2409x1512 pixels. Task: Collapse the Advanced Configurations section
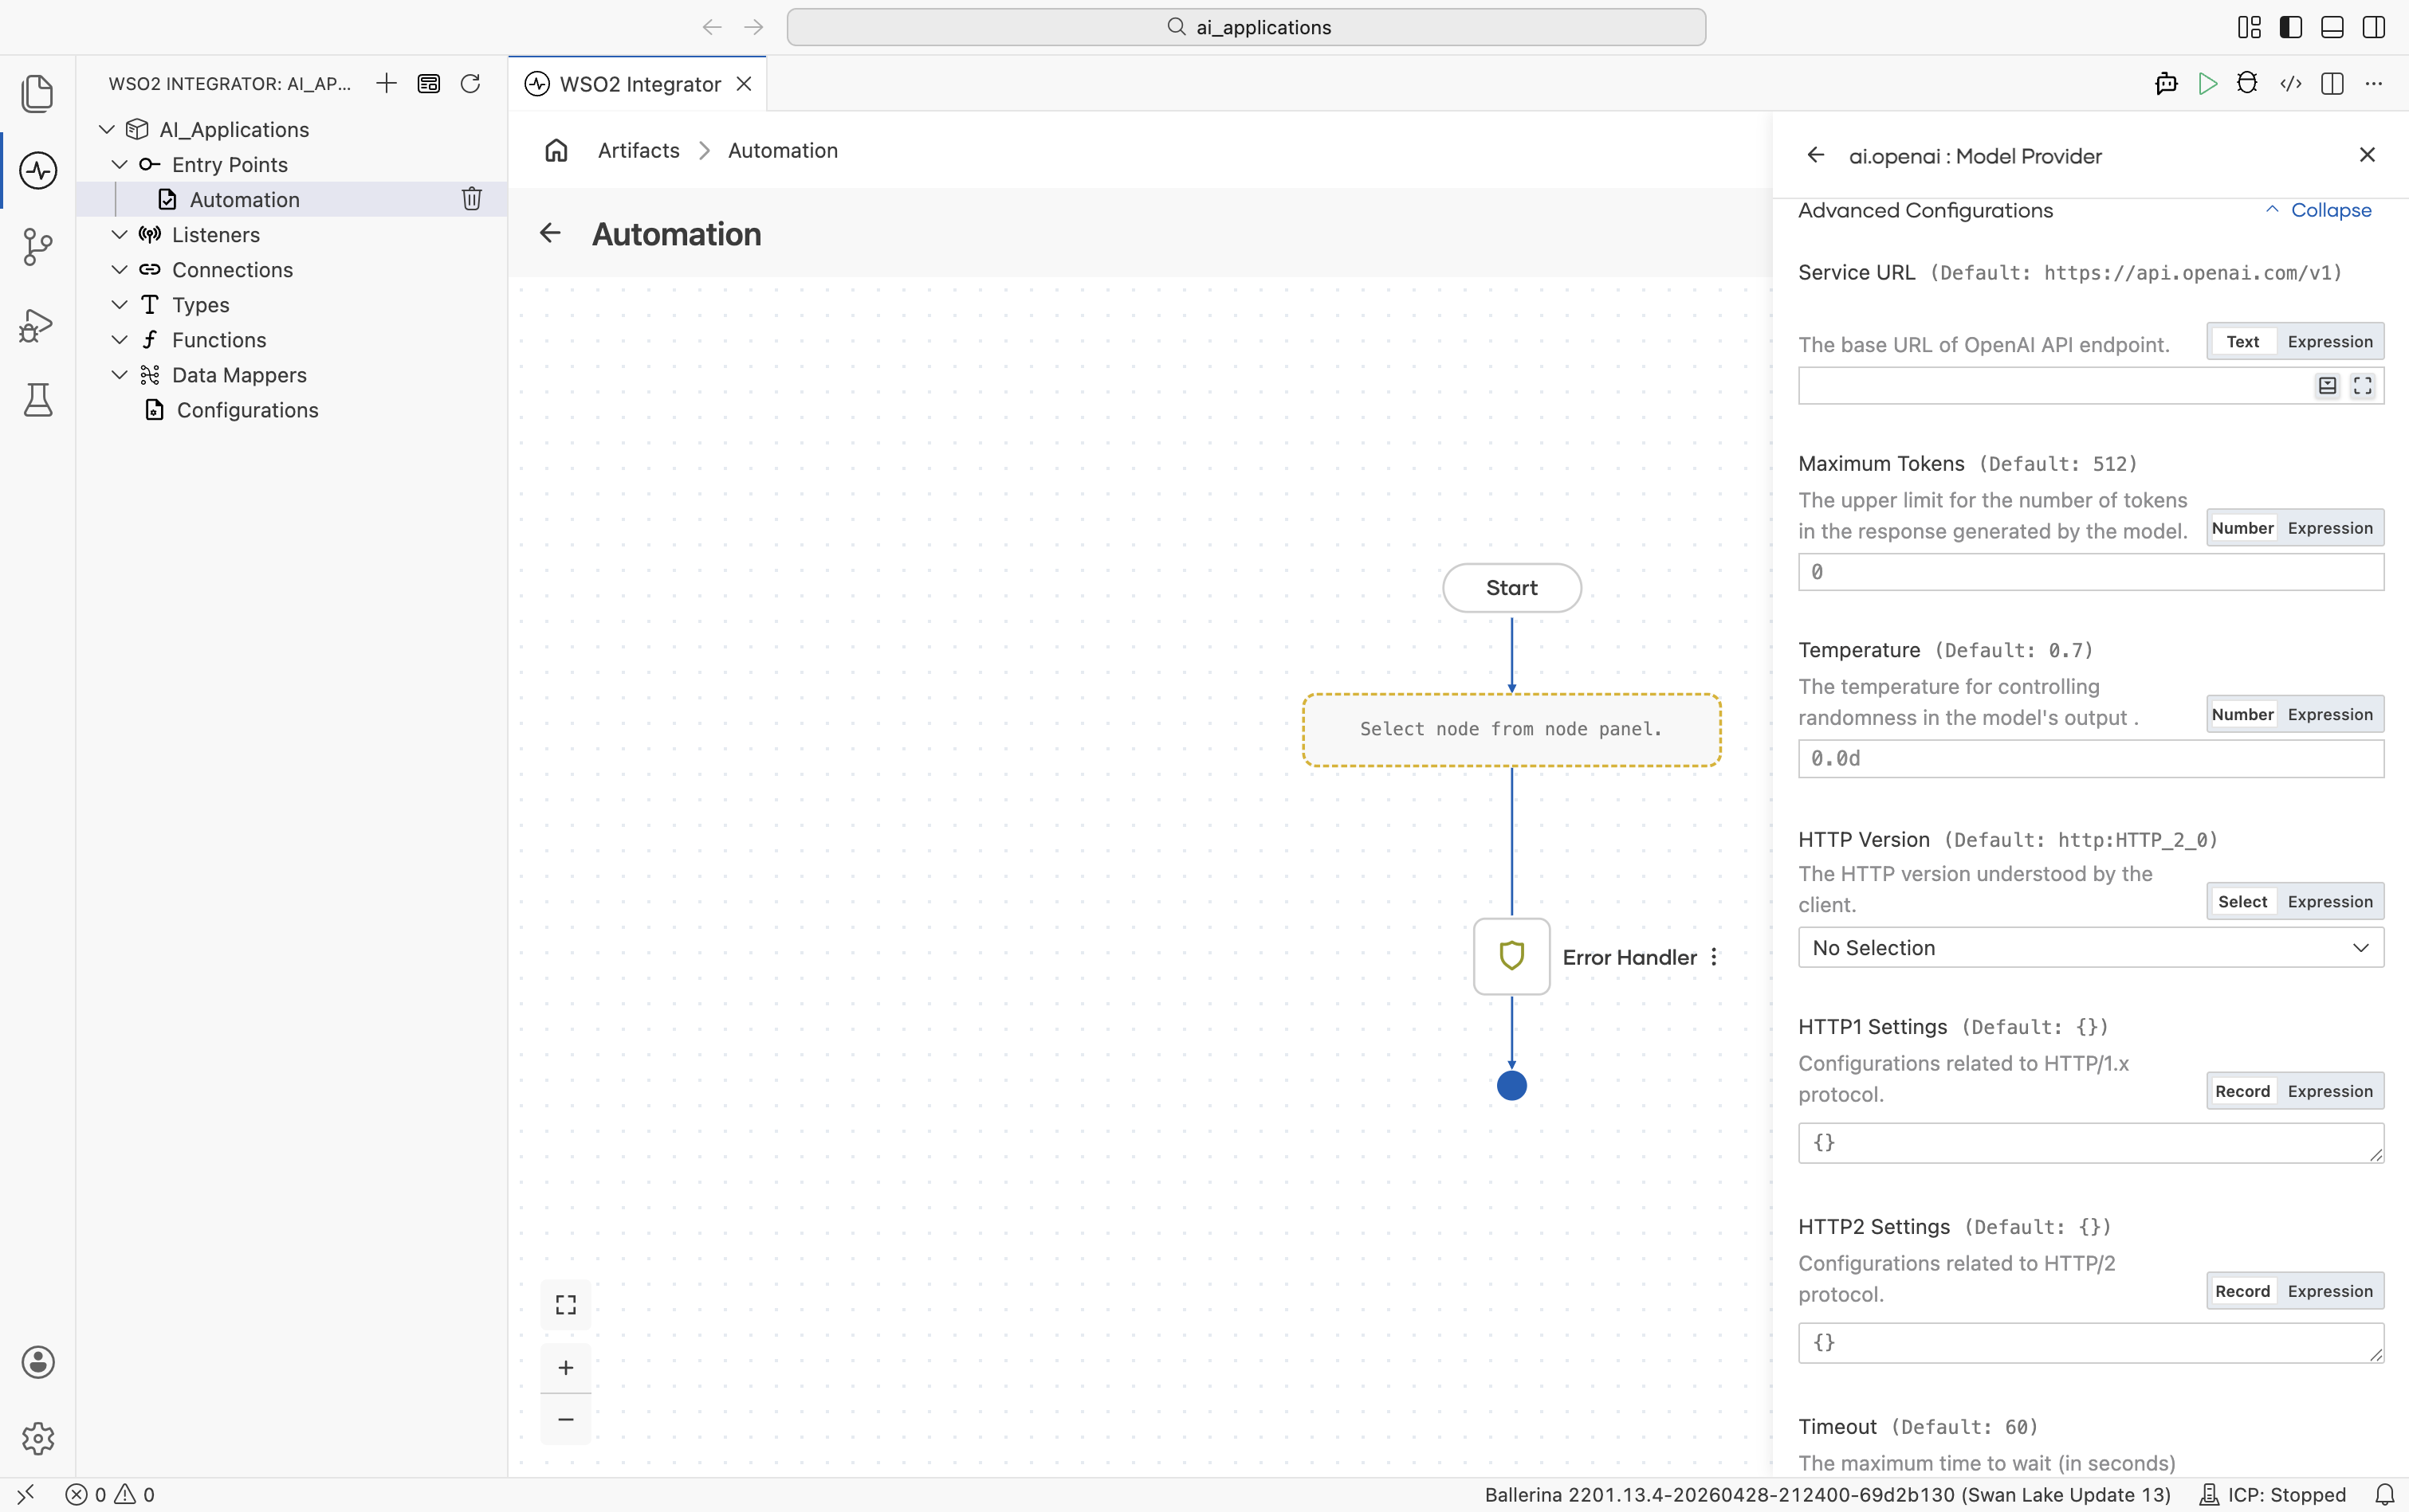pos(2318,210)
